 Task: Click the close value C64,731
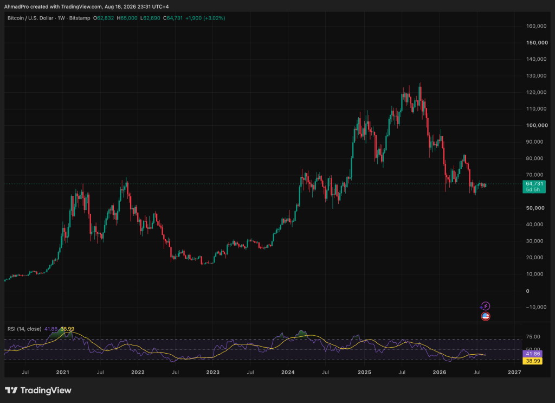[173, 18]
